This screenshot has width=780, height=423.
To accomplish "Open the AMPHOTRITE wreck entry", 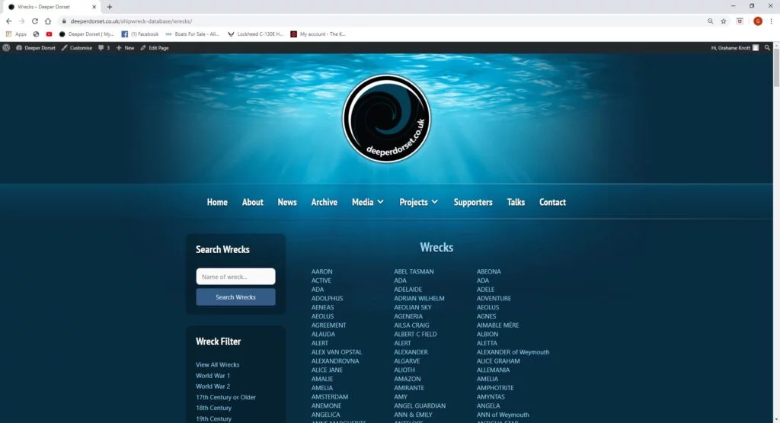I will click(495, 388).
